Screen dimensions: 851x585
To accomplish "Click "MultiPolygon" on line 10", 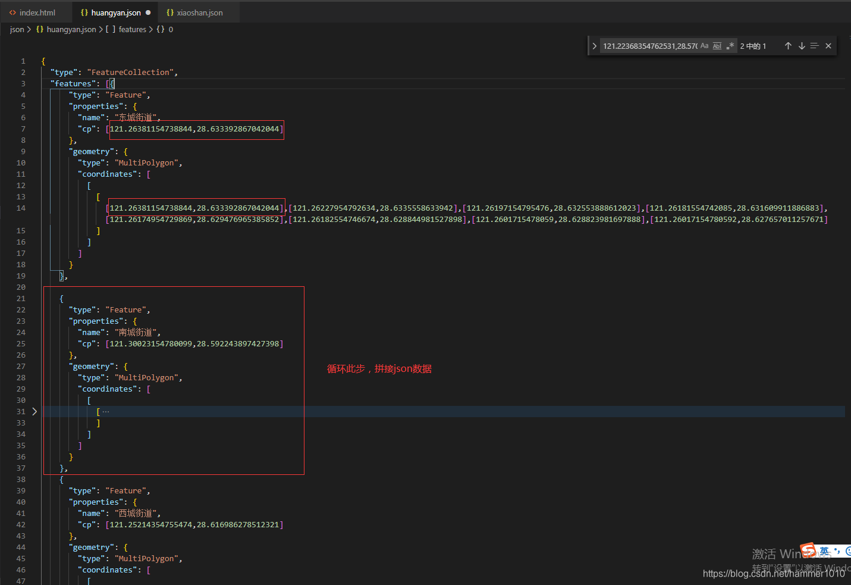I will (x=146, y=162).
